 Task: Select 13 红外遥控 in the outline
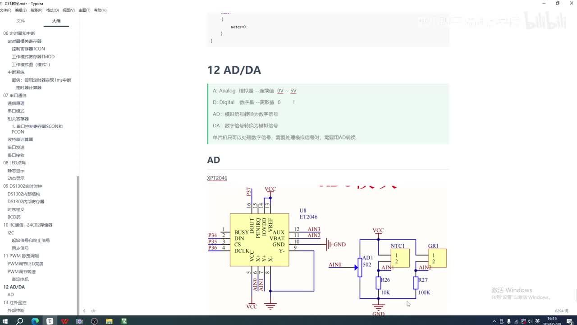coord(15,302)
